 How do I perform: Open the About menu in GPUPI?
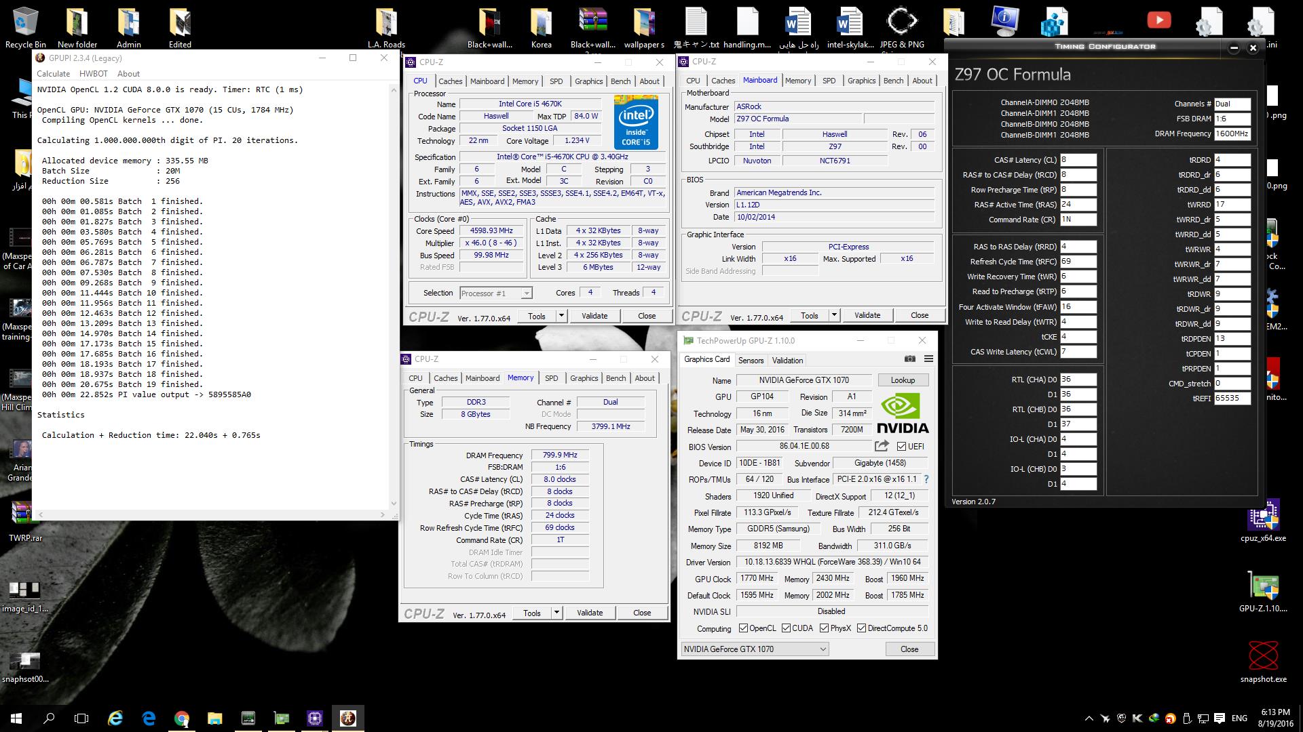click(128, 74)
